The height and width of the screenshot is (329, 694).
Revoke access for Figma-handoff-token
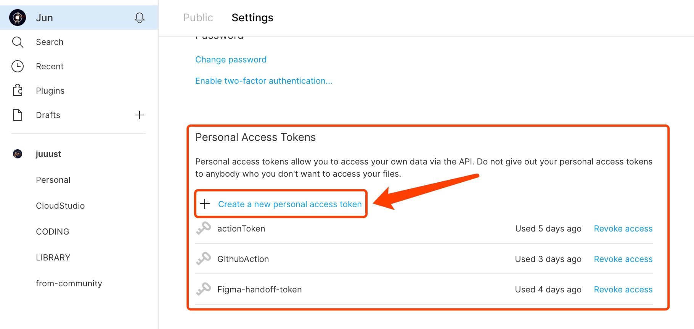pyautogui.click(x=623, y=289)
